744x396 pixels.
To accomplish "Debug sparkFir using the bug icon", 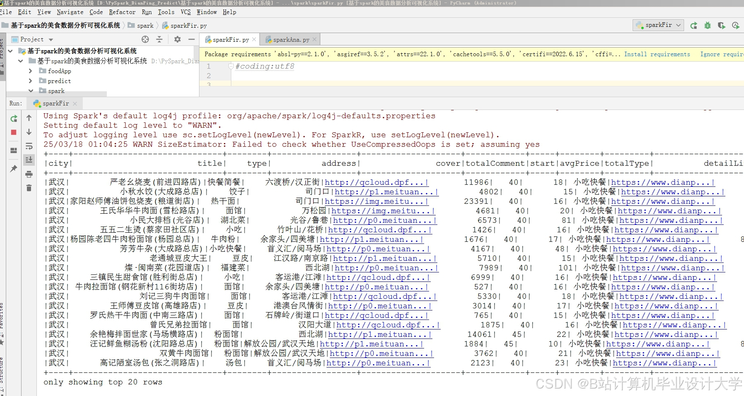I will [x=708, y=25].
